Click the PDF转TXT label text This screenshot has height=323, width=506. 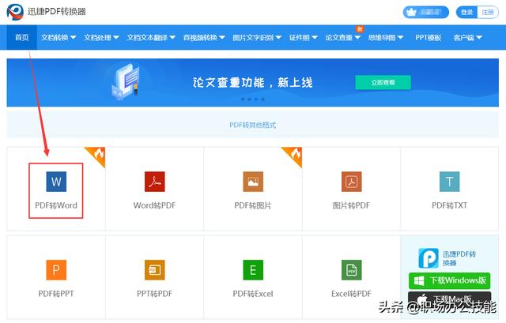pyautogui.click(x=450, y=205)
